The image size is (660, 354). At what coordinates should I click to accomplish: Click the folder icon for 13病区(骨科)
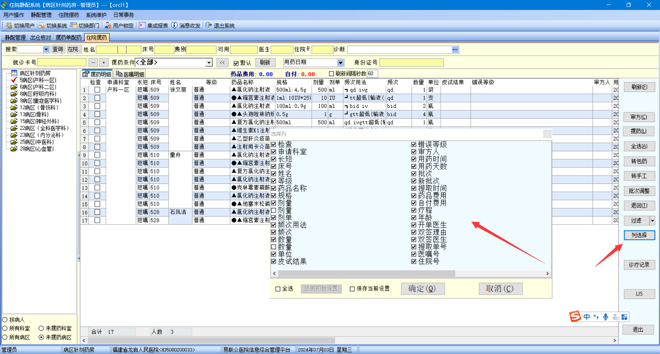(x=14, y=114)
